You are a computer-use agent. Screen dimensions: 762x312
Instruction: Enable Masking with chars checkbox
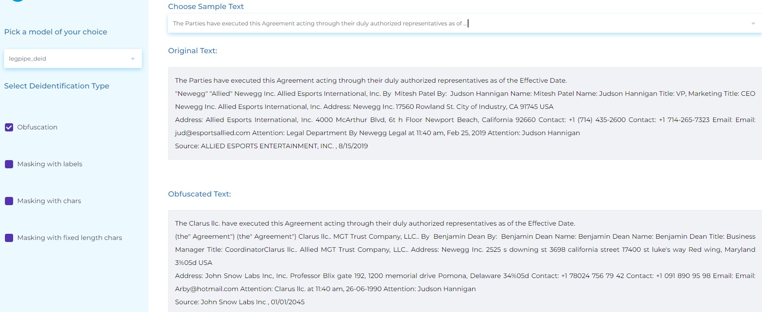point(9,201)
